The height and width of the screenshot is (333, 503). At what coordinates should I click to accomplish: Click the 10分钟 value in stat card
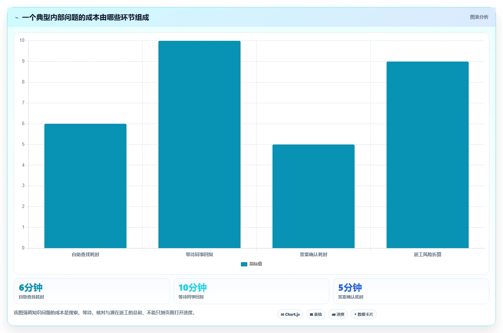pyautogui.click(x=193, y=288)
